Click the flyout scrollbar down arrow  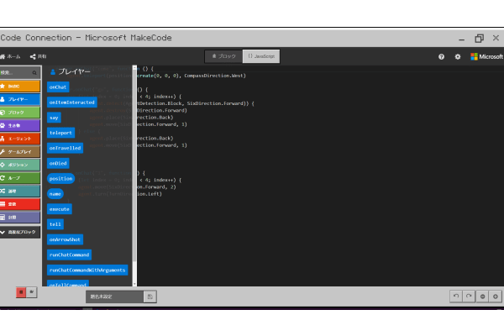[134, 284]
